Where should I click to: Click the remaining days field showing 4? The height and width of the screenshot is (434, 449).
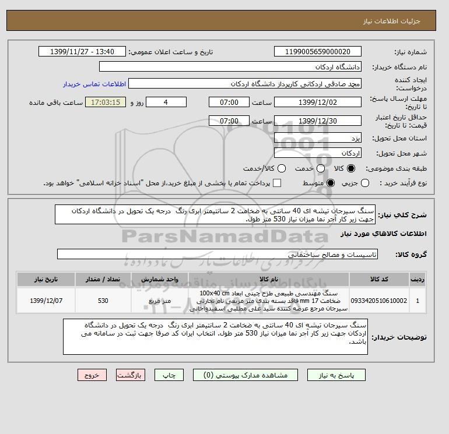tap(166, 102)
